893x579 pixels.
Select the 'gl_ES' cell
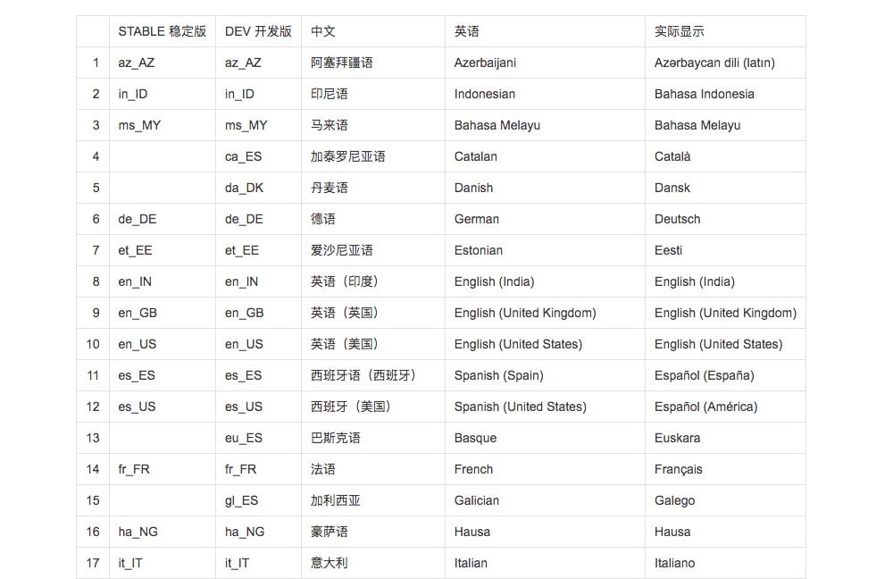[x=259, y=501]
